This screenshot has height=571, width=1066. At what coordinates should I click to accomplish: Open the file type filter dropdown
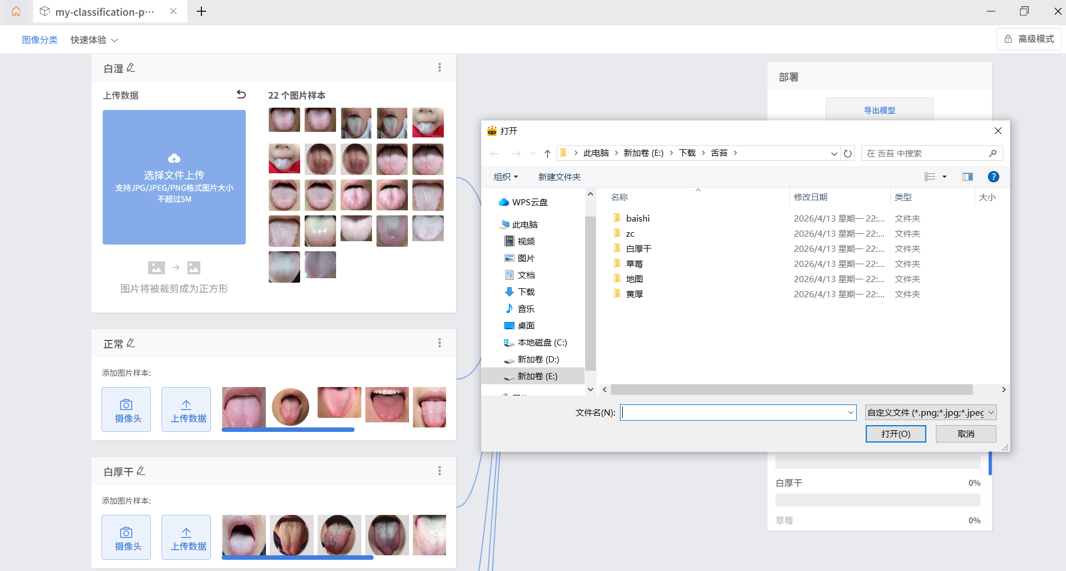(x=930, y=413)
